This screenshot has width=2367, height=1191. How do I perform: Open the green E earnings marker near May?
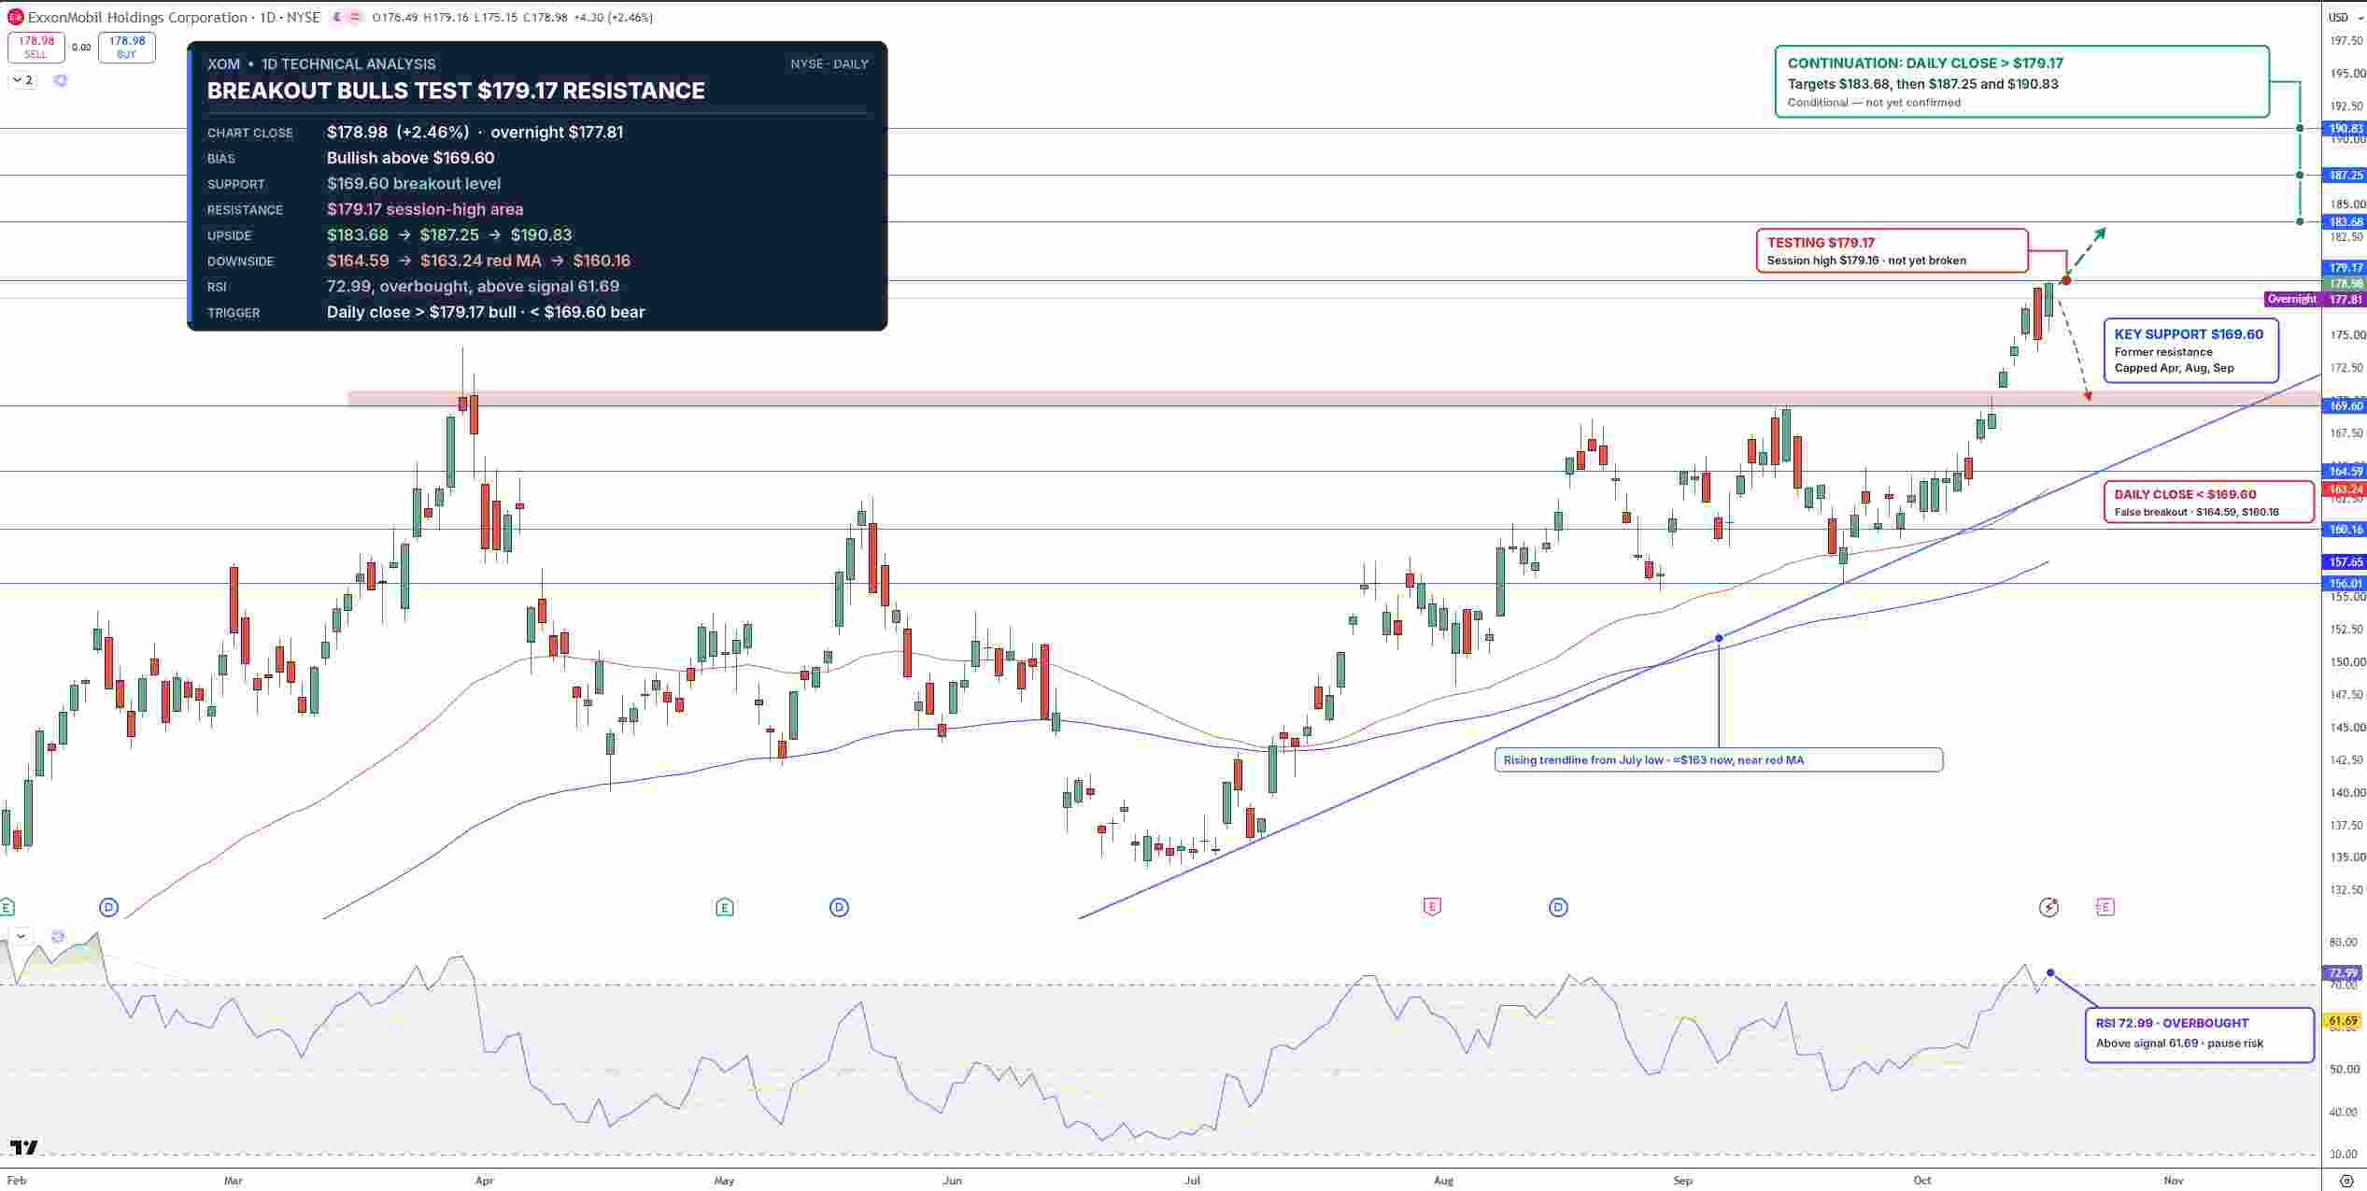724,907
